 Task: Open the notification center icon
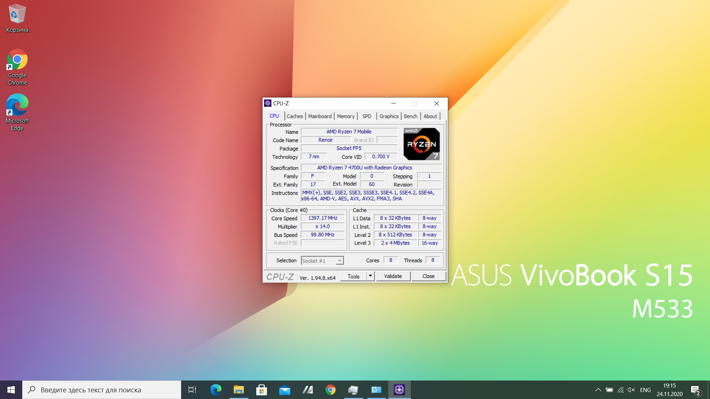pyautogui.click(x=695, y=390)
